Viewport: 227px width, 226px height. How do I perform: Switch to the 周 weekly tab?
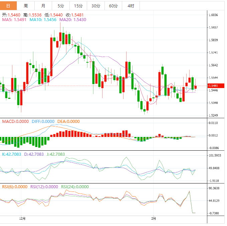click(x=26, y=6)
